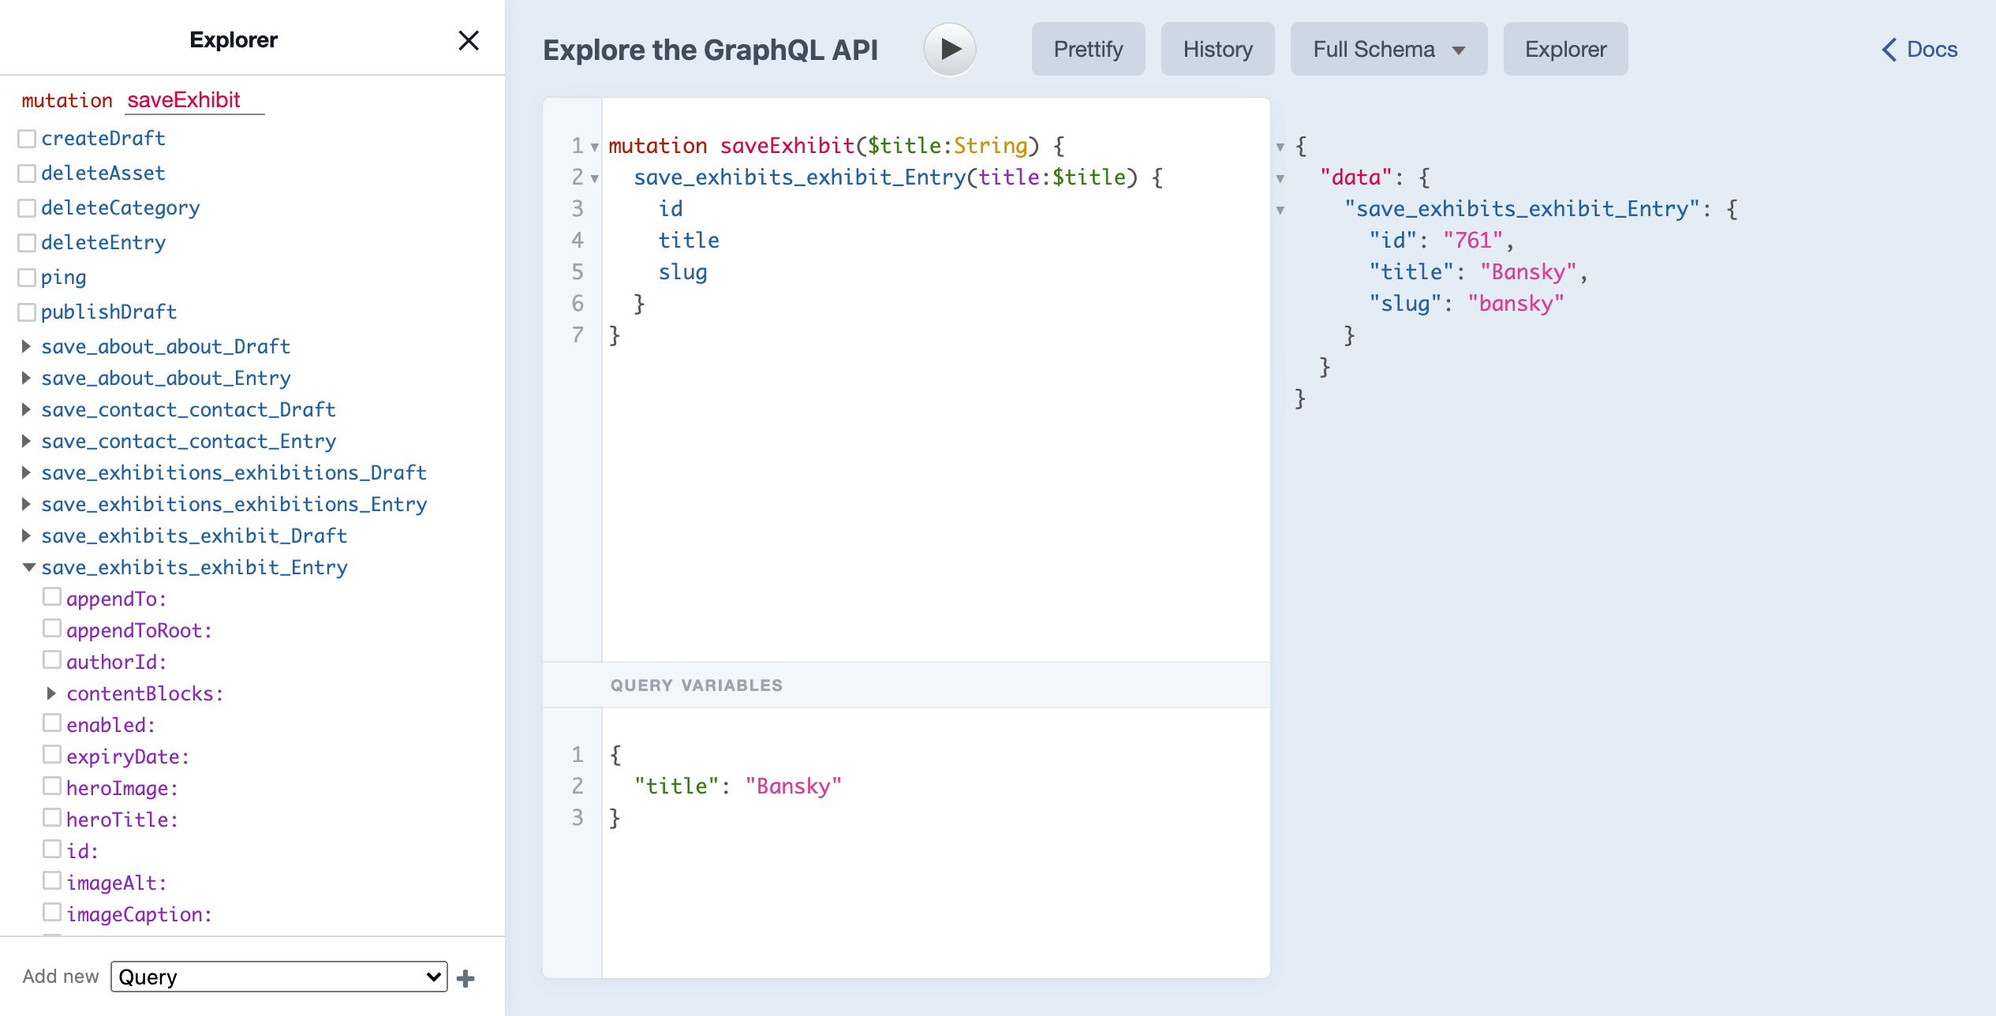Expand save_exhibitions_exhibitions_Entry node
1996x1016 pixels.
(26, 504)
